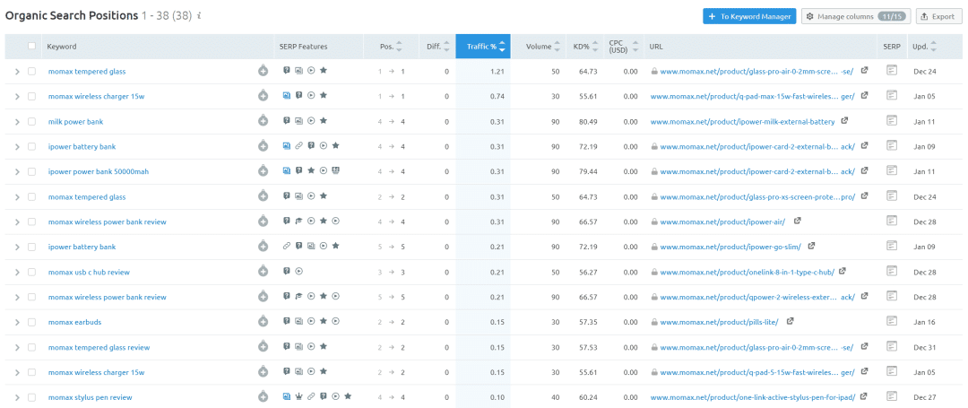The width and height of the screenshot is (968, 408).
Task: Click SERP snapshot icon for 'momax stylus pen review'
Action: [891, 396]
